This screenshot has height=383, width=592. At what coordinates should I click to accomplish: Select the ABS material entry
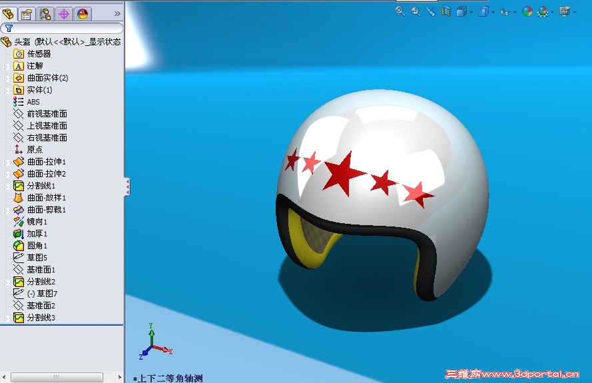pos(27,102)
